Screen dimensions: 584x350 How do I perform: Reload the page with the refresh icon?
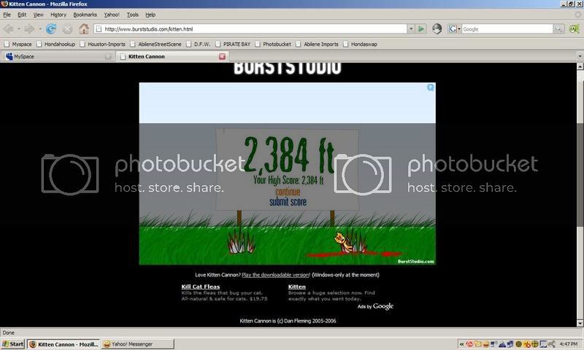(51, 28)
